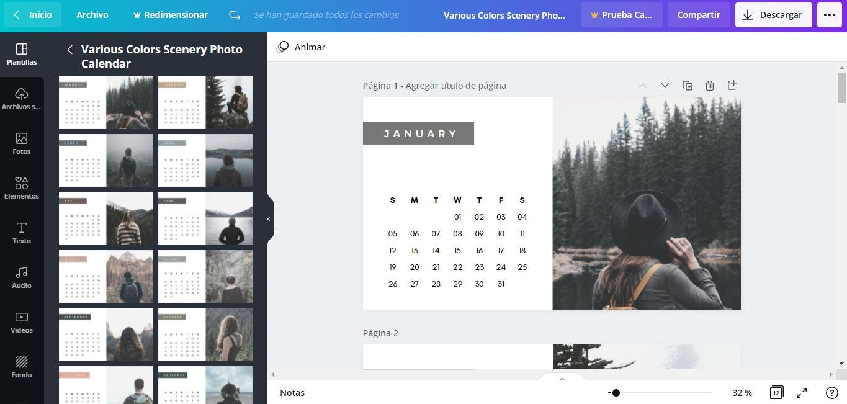This screenshot has width=847, height=404.
Task: Delete Página 1 with the trash icon
Action: 710,85
